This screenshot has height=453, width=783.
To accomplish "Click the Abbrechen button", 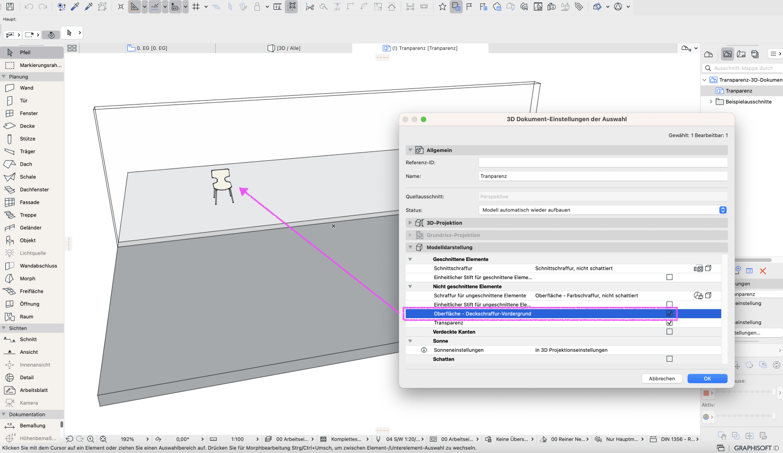I will (662, 379).
